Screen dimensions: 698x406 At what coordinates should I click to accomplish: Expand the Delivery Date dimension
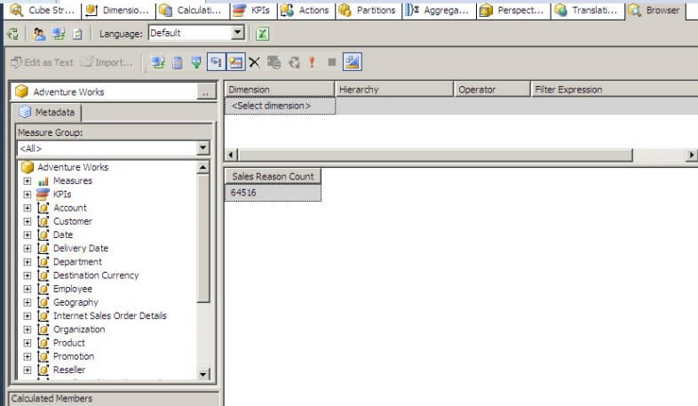(x=28, y=249)
